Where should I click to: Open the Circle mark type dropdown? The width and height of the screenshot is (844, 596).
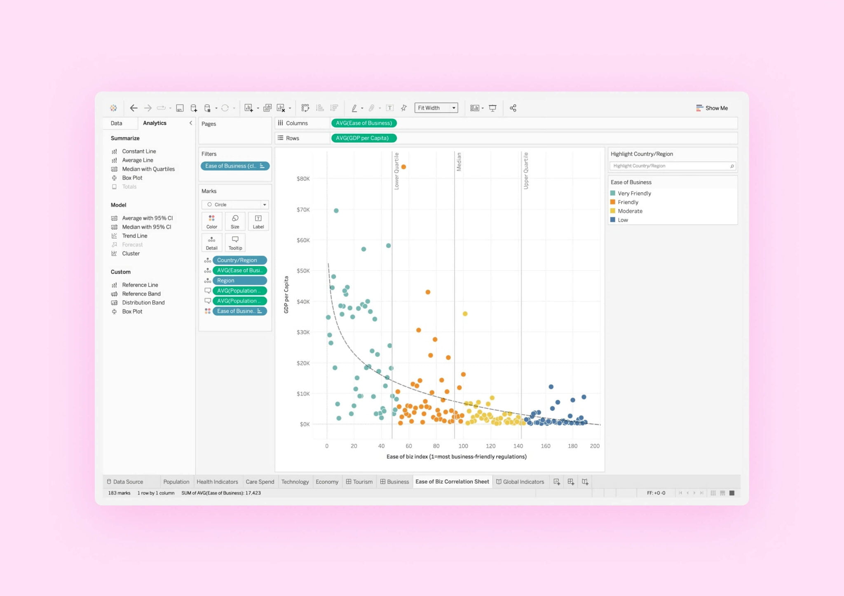pos(264,204)
